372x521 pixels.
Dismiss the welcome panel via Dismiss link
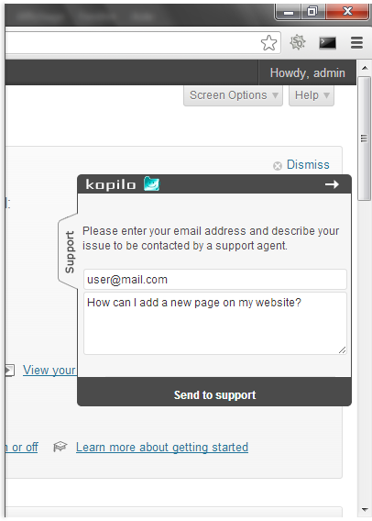coord(308,165)
